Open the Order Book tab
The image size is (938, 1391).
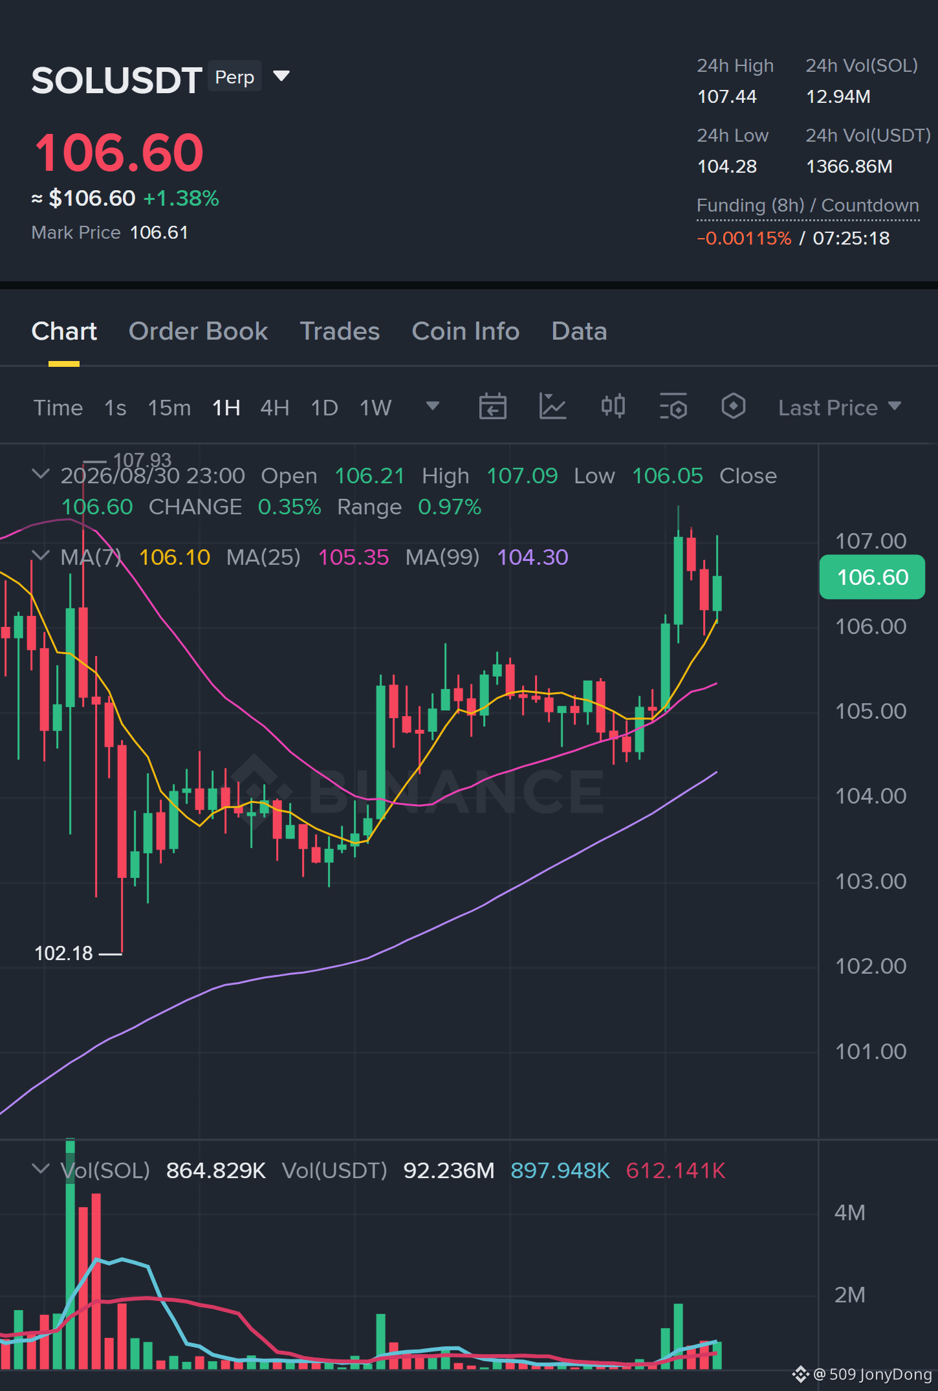[x=198, y=331]
